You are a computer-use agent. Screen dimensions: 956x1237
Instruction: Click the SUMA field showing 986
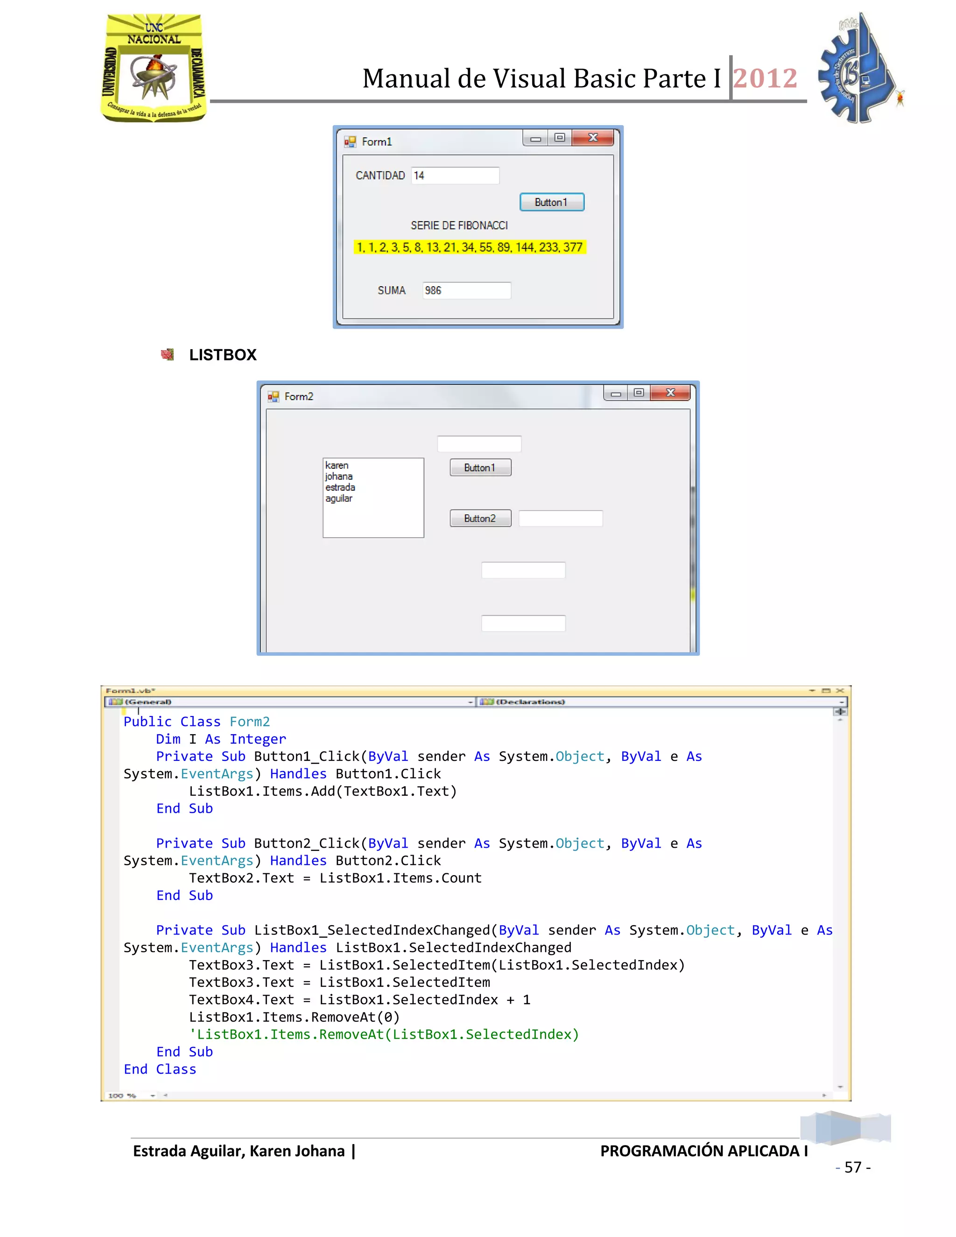(x=467, y=290)
